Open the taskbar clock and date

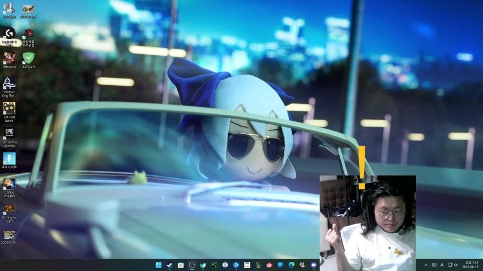coord(472,265)
